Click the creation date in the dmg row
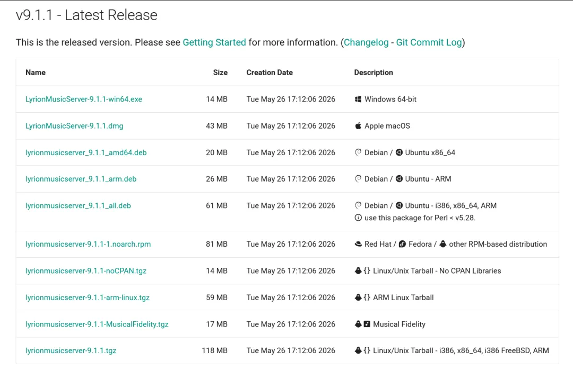Viewport: 573px width, 370px height. [x=291, y=126]
